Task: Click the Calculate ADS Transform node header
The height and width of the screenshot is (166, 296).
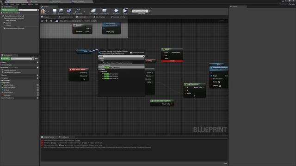Action: point(162,101)
